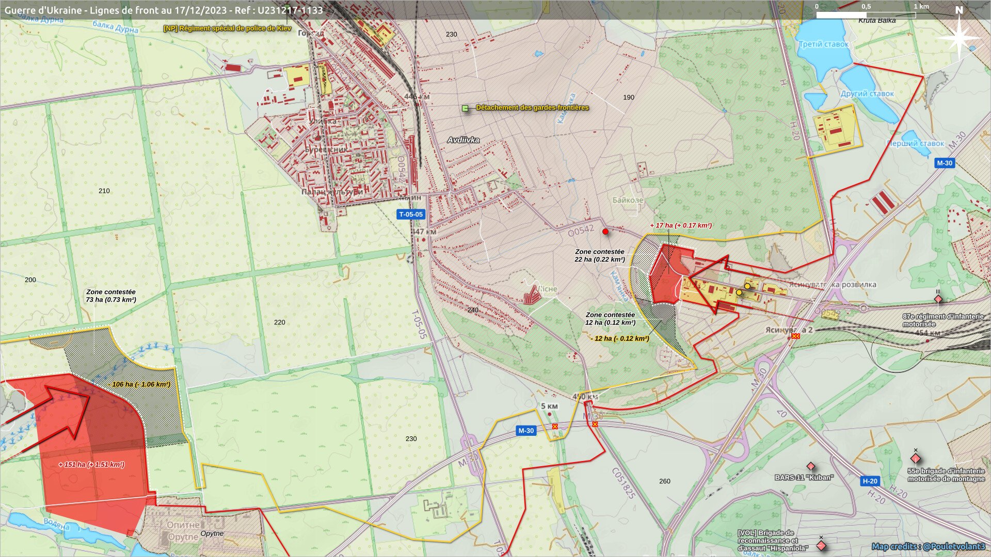Screen dimensions: 991x557
Task: Click the C051825 road label
Action: coord(624,483)
